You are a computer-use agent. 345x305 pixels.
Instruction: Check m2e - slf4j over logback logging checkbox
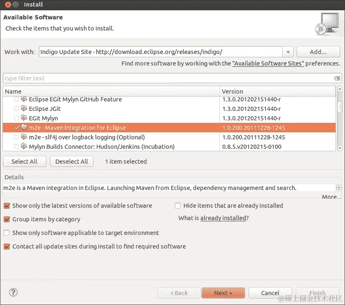16,137
